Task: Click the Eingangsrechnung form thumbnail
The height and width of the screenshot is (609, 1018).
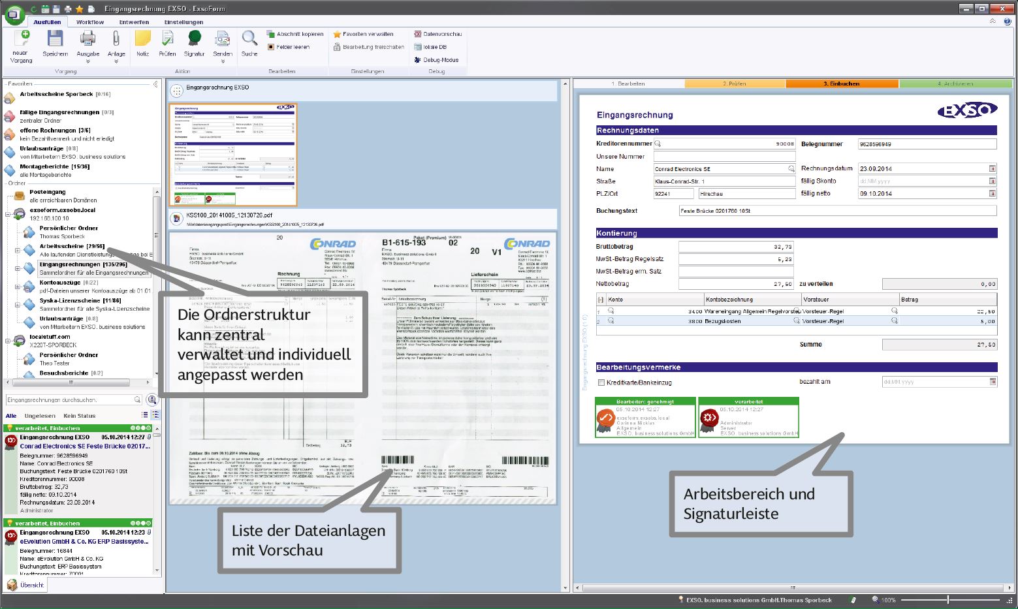Action: (x=233, y=155)
